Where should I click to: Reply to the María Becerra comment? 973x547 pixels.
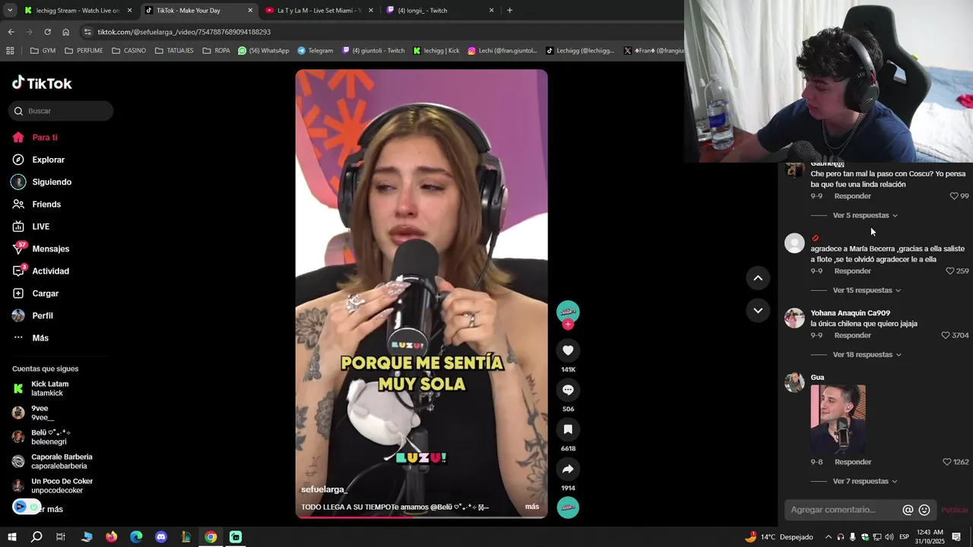pos(852,271)
